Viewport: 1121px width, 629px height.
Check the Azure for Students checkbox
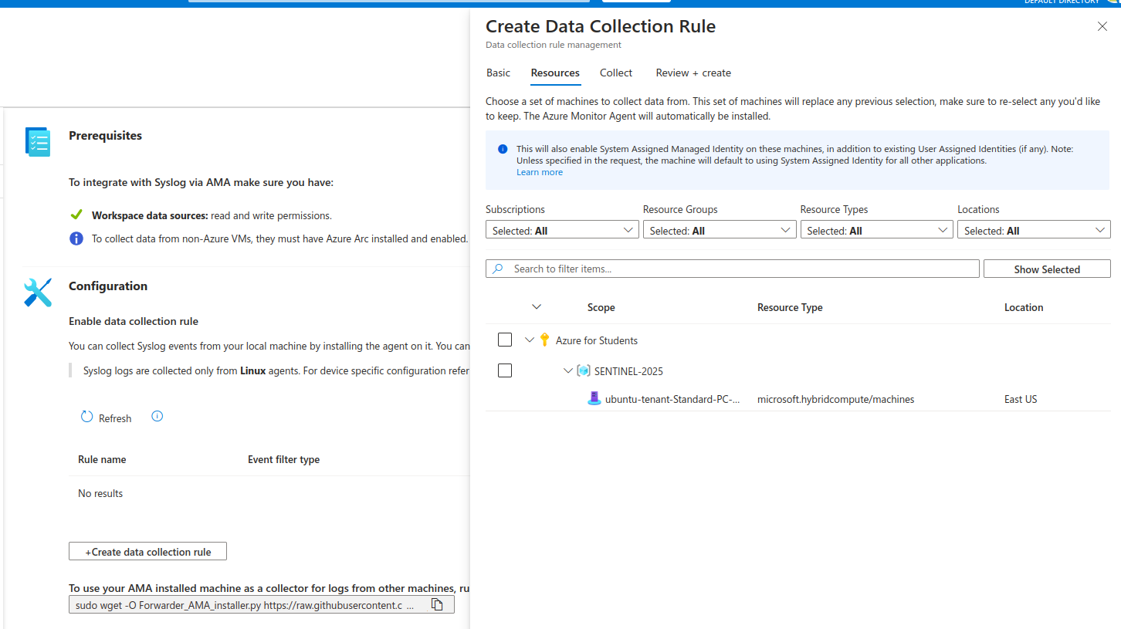pyautogui.click(x=505, y=340)
